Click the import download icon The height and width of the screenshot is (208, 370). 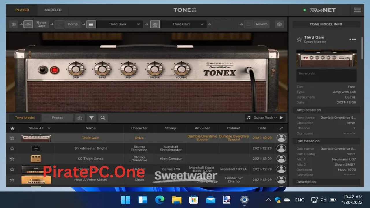[x=80, y=118]
